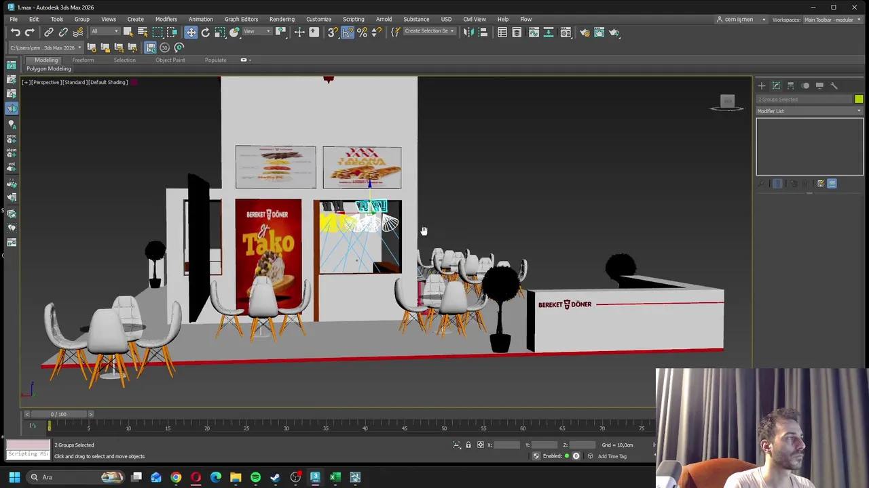Open Excel from the Windows taskbar
The image size is (869, 488).
[x=335, y=477]
